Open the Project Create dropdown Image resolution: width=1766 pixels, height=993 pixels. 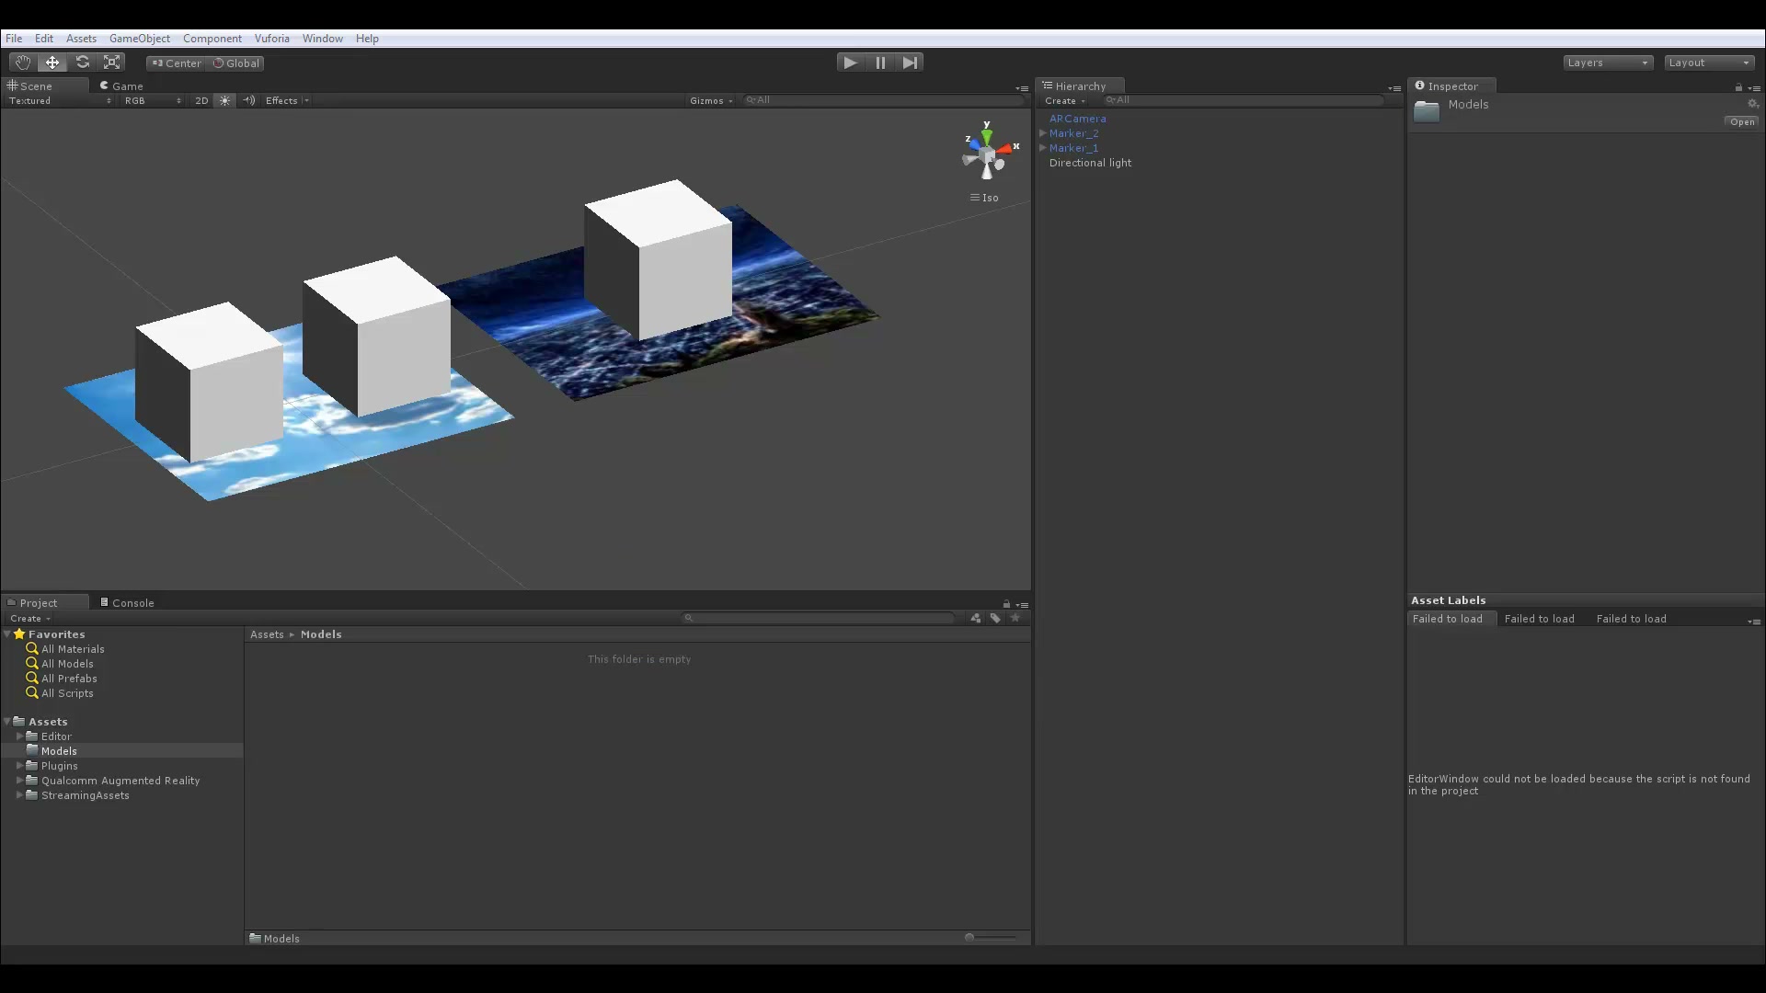click(x=30, y=619)
